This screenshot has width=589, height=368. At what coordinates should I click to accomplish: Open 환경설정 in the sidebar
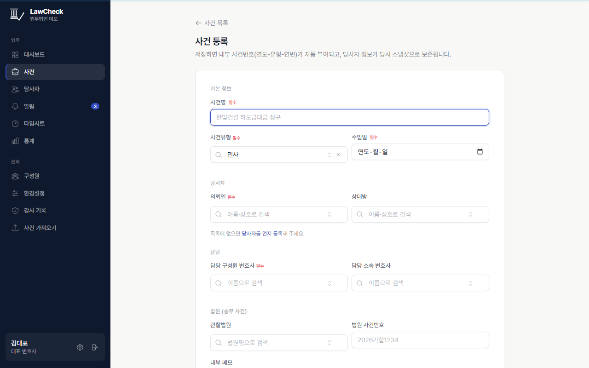pyautogui.click(x=55, y=193)
